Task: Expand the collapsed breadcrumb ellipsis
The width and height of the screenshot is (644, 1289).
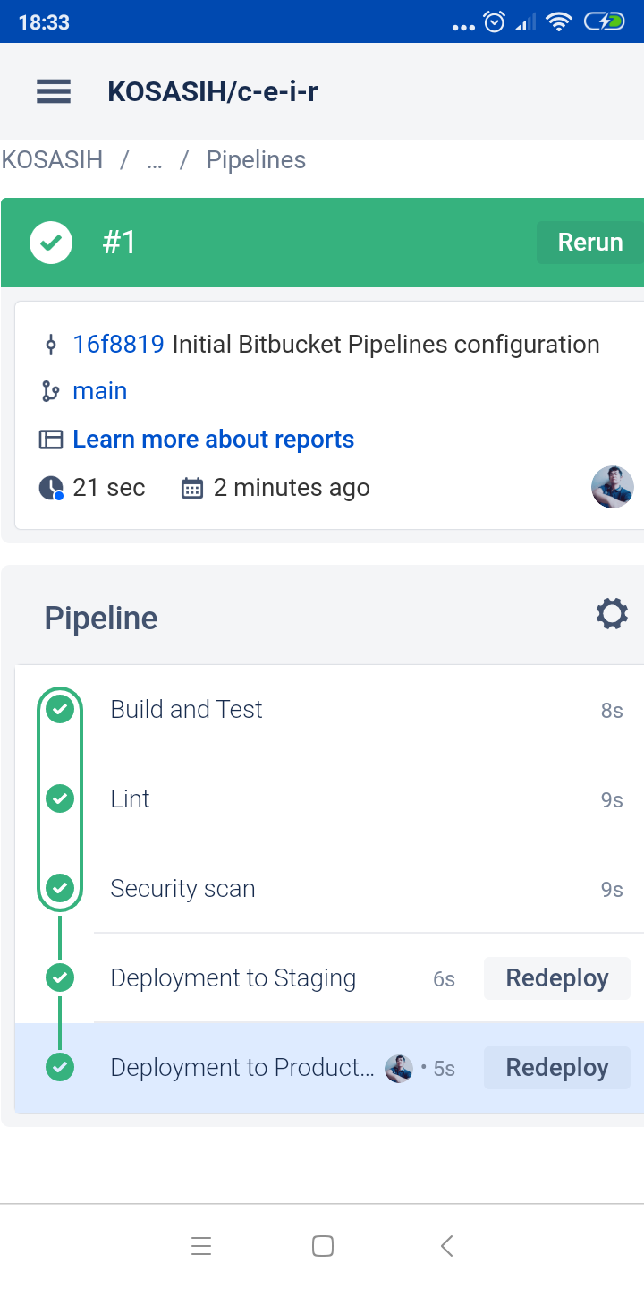Action: coord(155,160)
